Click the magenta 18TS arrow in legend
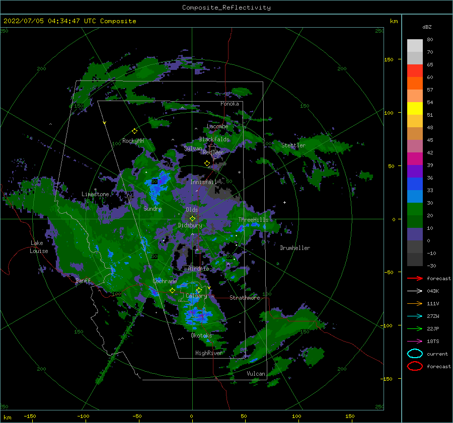 [415, 342]
